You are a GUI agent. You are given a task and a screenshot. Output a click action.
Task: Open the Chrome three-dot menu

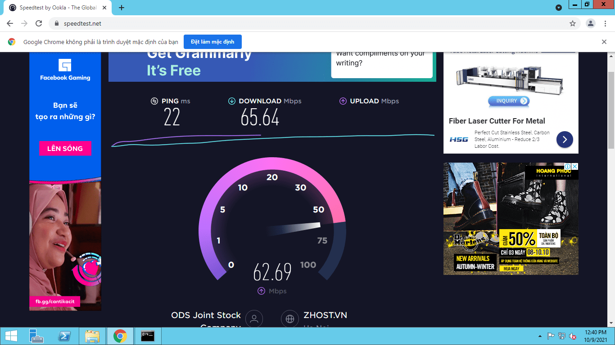click(606, 23)
